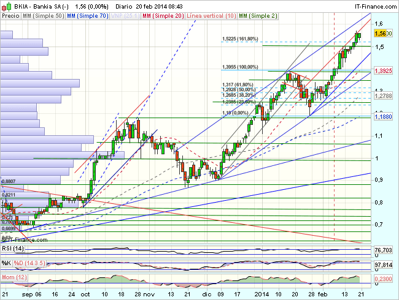Click the momentum value 0,2300

coord(383,279)
